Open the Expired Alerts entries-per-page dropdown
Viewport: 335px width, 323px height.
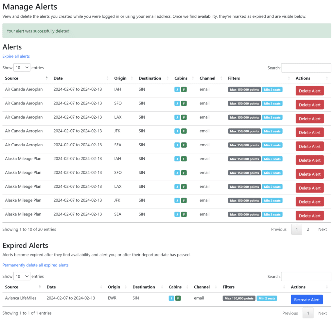click(x=22, y=276)
